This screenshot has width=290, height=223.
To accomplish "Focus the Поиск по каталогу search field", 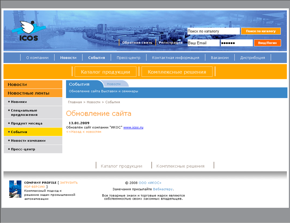I will (x=213, y=31).
